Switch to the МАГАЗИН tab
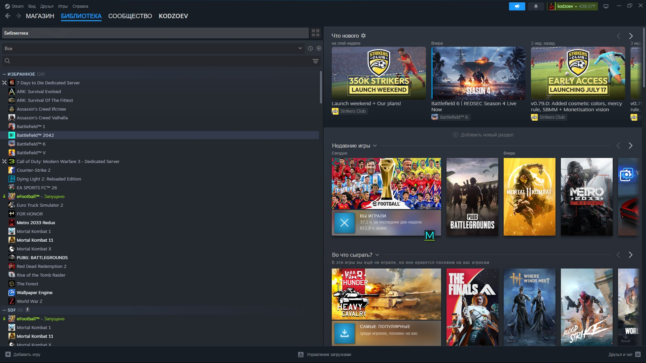The width and height of the screenshot is (646, 363). [40, 16]
